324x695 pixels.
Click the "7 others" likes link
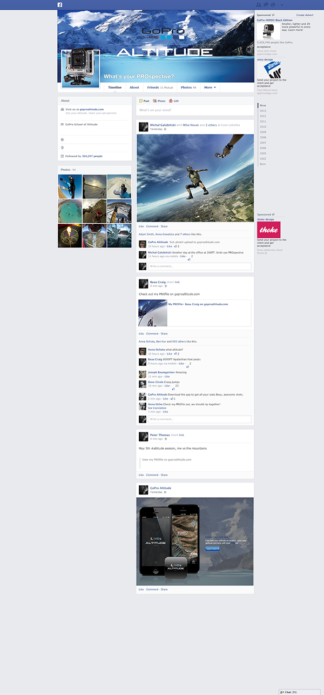pyautogui.click(x=186, y=235)
